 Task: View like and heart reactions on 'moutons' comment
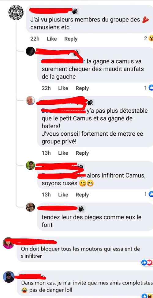[x=147, y=263]
